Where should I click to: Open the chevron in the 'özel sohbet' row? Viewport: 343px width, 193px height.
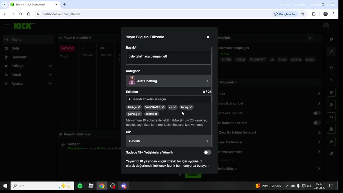(x=319, y=103)
